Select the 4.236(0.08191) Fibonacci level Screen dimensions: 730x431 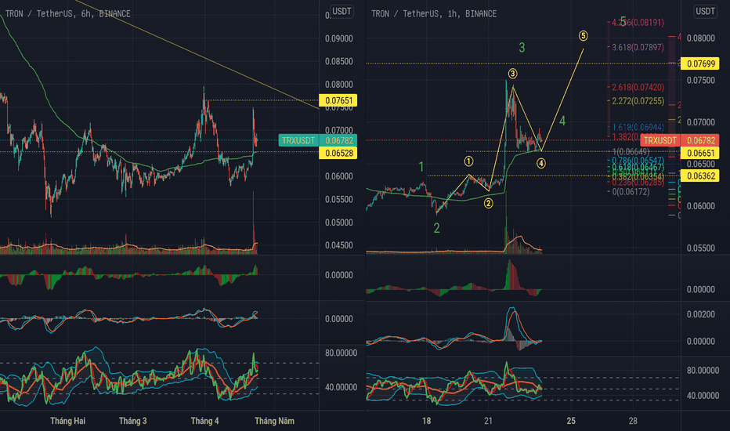[638, 23]
